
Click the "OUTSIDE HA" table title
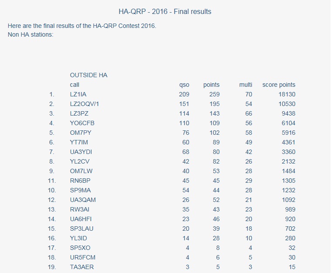[x=89, y=75]
